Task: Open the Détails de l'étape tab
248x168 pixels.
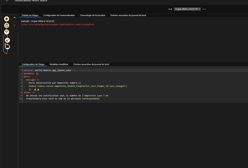Action: click(30, 15)
